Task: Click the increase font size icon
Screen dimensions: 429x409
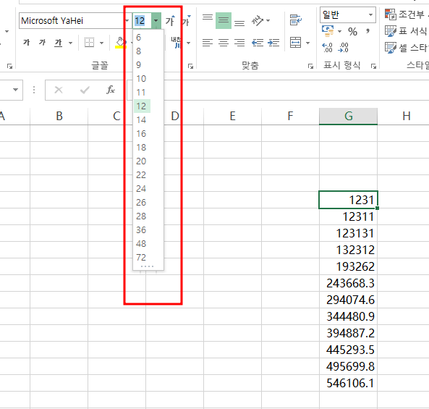Action: (170, 21)
